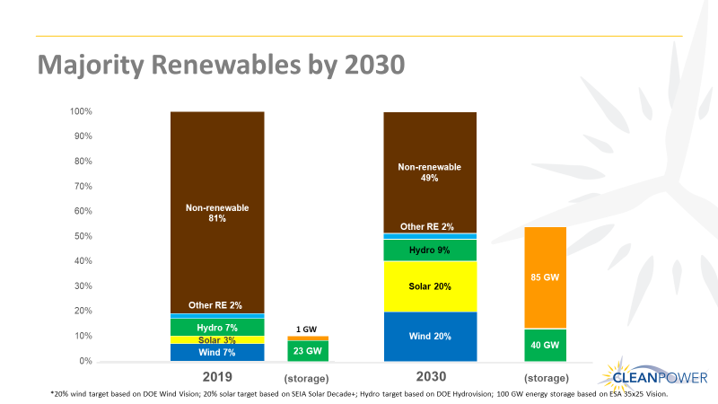Select the 2030 Wind 20% blue segment

click(429, 336)
